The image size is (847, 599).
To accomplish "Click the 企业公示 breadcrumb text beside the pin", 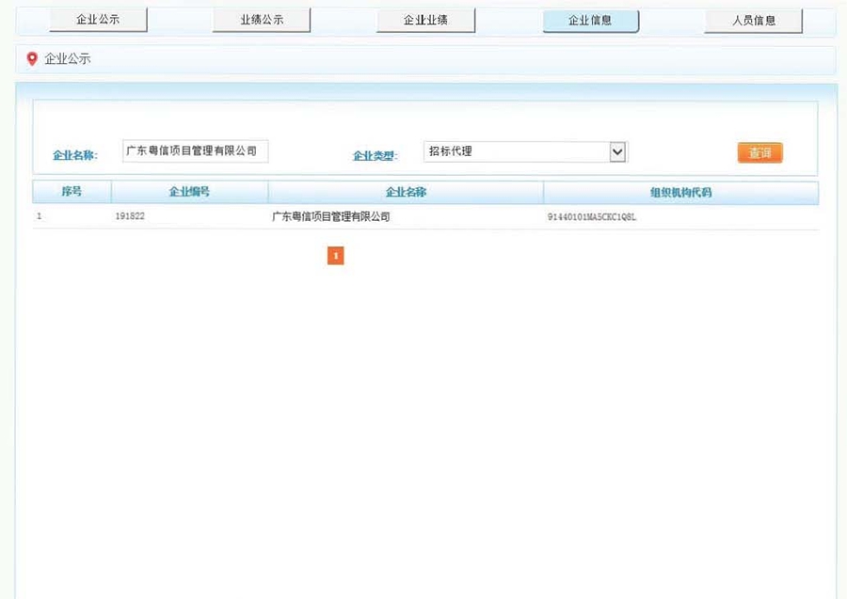I will [x=68, y=59].
